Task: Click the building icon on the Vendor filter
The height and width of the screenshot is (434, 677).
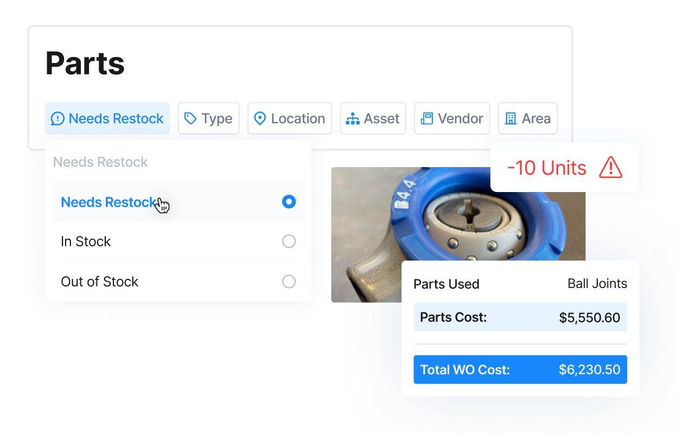Action: (x=426, y=118)
